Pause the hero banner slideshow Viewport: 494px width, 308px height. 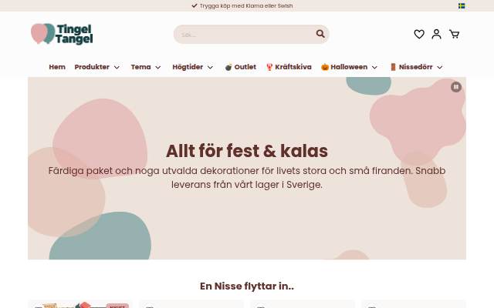[456, 87]
